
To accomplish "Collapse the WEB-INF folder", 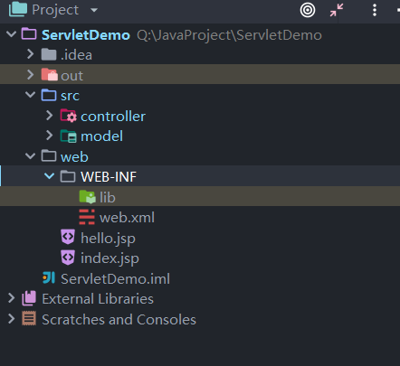I will tap(49, 176).
